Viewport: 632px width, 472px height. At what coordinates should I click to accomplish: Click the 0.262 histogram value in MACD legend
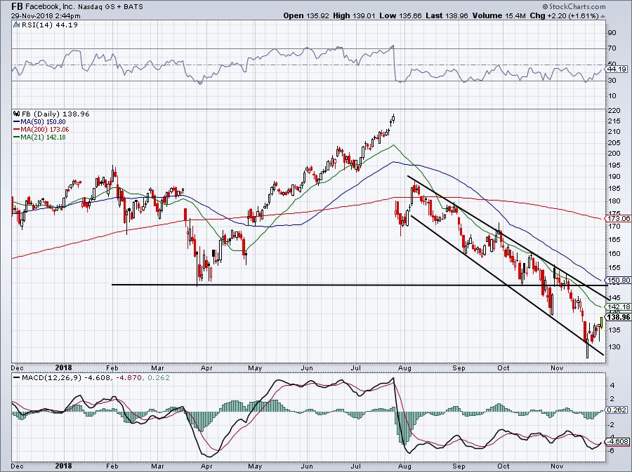click(157, 378)
